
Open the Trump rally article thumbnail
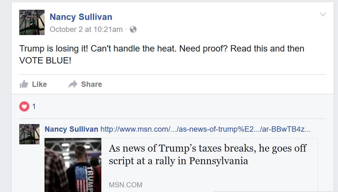pyautogui.click(x=73, y=165)
